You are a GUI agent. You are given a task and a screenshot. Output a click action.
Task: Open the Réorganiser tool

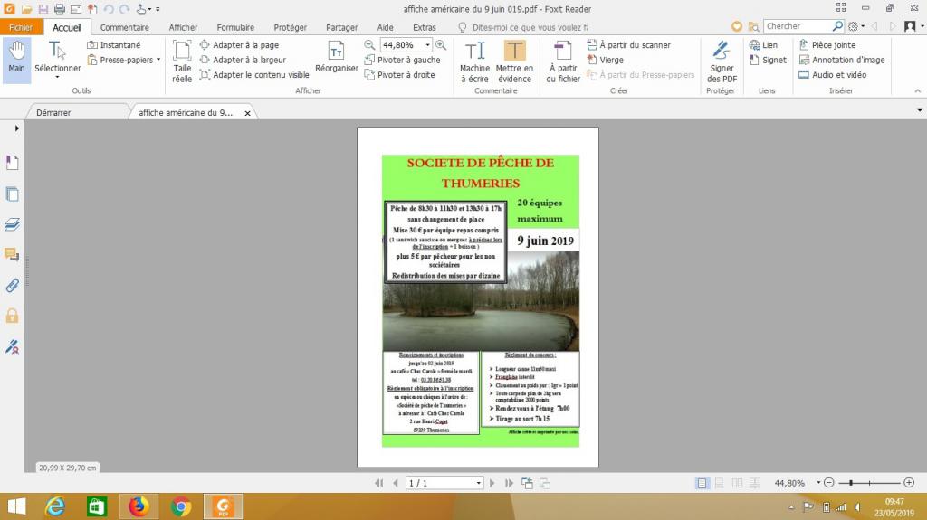click(337, 58)
